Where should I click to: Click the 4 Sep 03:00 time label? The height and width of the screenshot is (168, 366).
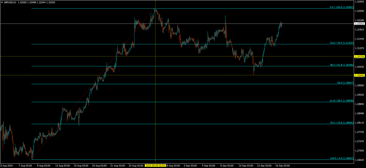(x=209, y=166)
